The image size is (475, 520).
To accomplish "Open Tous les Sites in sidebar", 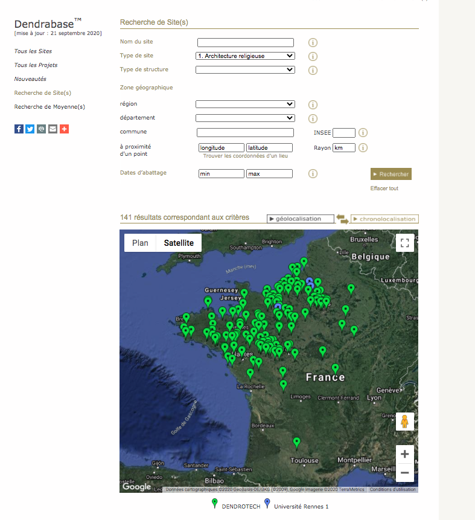I will 33,51.
